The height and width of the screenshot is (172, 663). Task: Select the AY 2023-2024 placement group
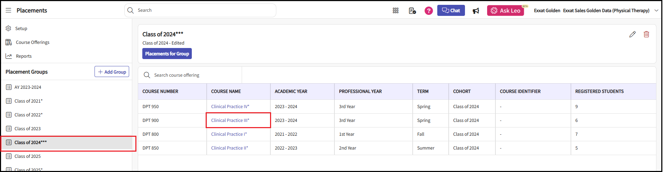[28, 87]
